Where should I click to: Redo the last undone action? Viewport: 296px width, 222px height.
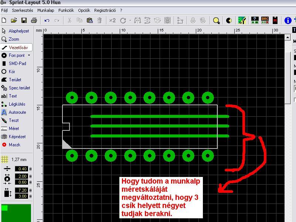click(57, 20)
